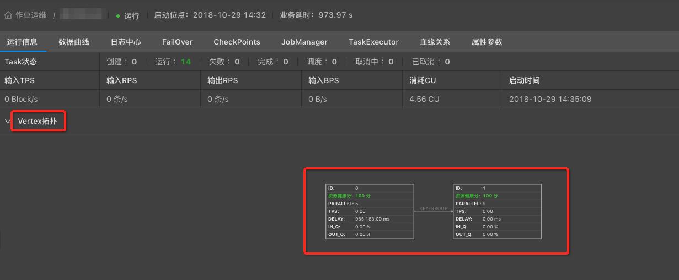Viewport: 679px width, 280px height.
Task: Go to the CheckPoints tab
Action: 237,42
